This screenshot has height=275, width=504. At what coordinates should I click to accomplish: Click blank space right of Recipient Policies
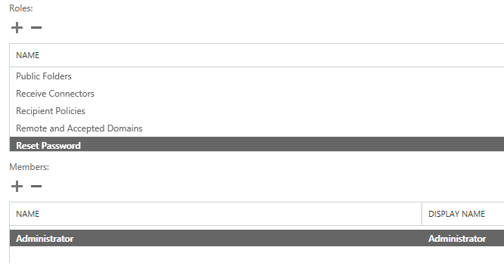click(294, 111)
